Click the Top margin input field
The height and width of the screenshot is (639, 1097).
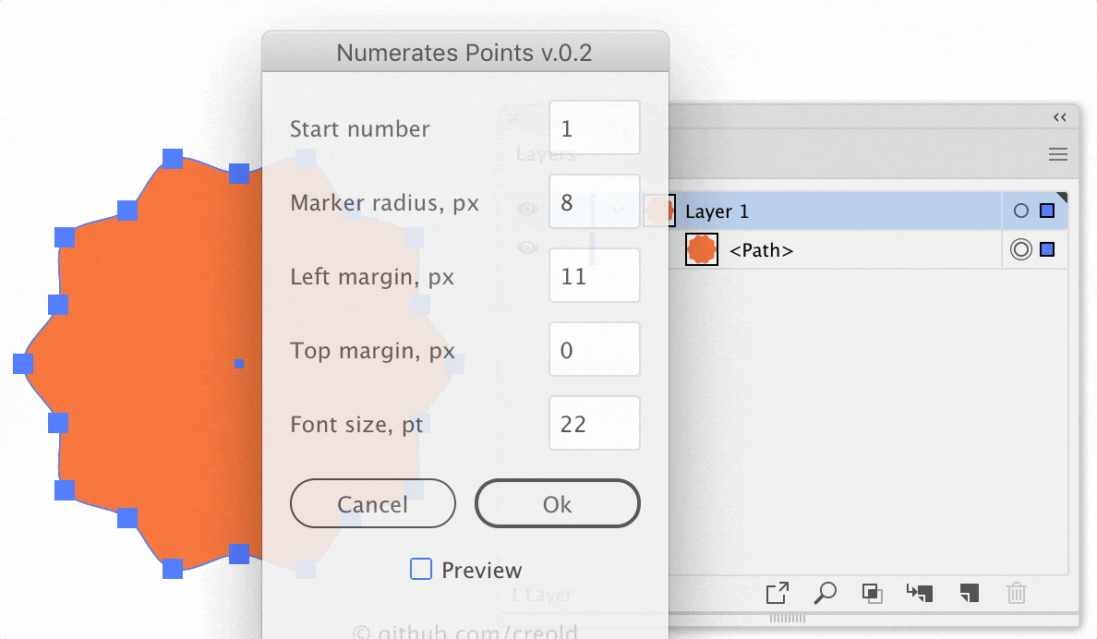click(594, 349)
